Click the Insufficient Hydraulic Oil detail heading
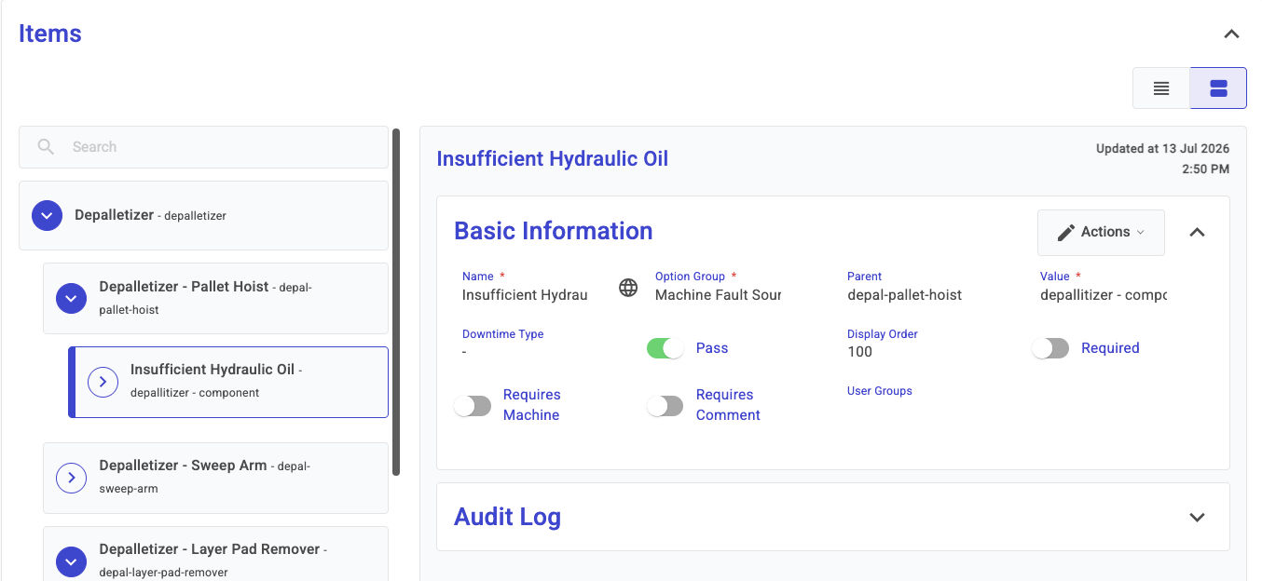The width and height of the screenshot is (1262, 581). pos(553,158)
